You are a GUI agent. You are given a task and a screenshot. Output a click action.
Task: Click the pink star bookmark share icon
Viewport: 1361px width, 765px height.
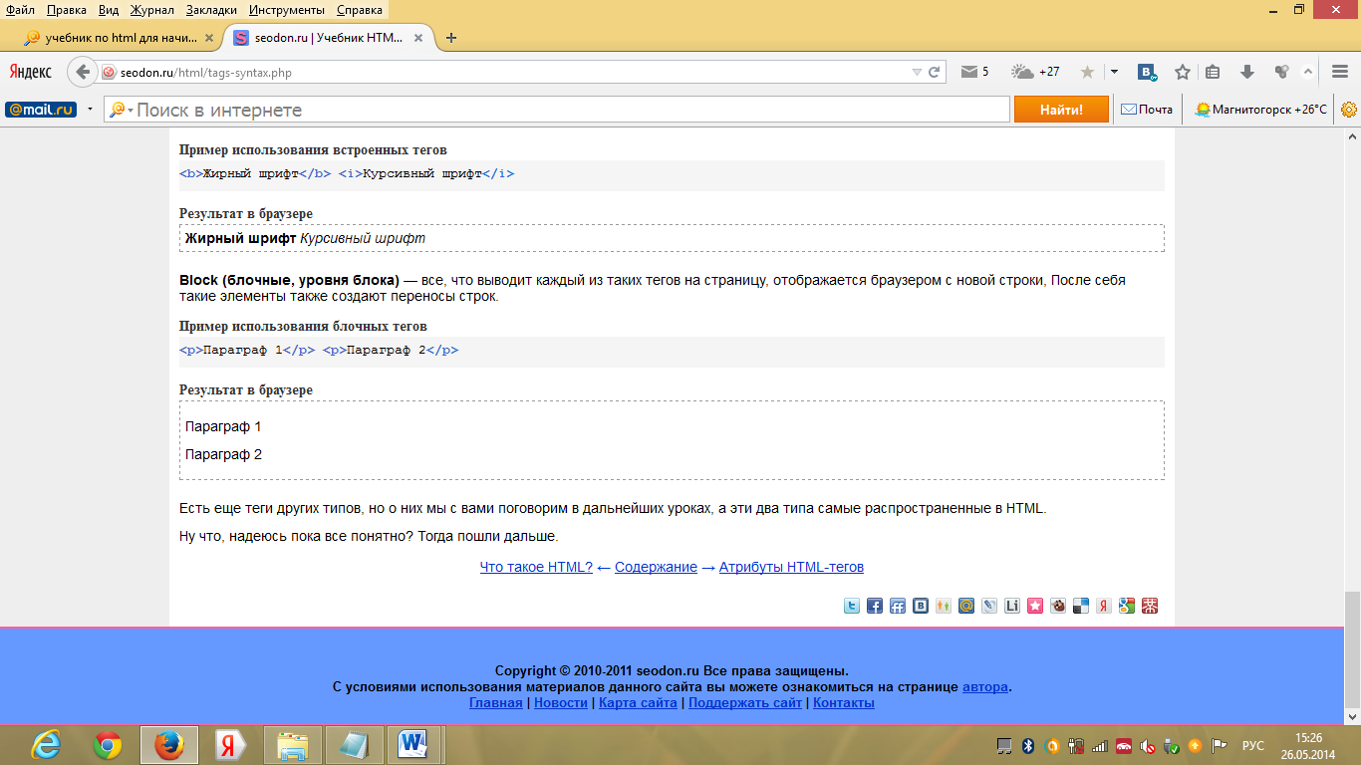[1035, 606]
